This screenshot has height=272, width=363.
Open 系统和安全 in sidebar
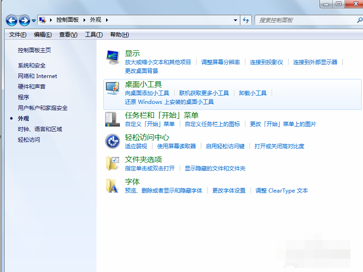[x=32, y=66]
